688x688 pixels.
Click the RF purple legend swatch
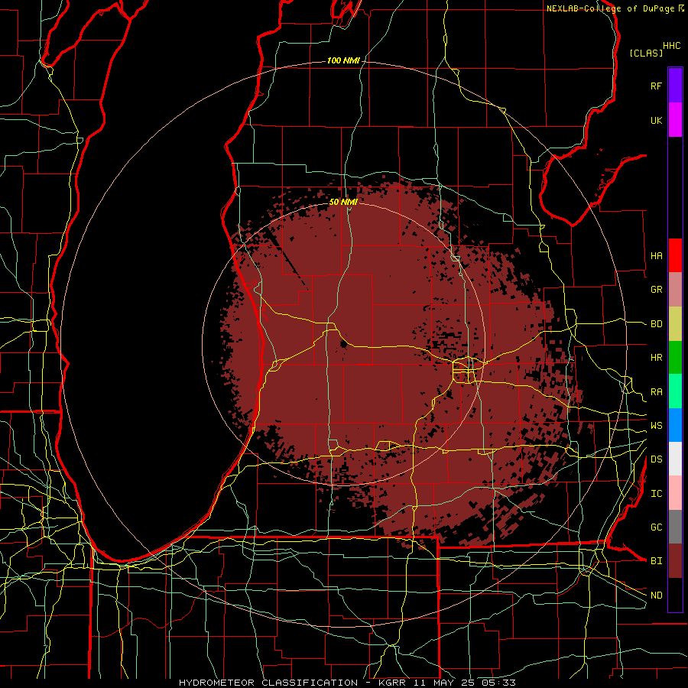pos(675,86)
